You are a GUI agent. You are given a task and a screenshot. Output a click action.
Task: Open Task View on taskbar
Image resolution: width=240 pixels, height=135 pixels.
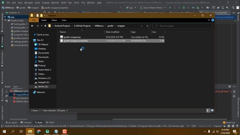[21, 132]
